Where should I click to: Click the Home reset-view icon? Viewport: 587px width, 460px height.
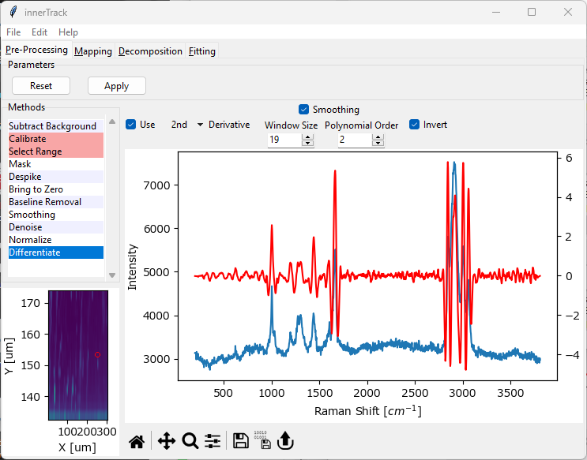click(137, 441)
